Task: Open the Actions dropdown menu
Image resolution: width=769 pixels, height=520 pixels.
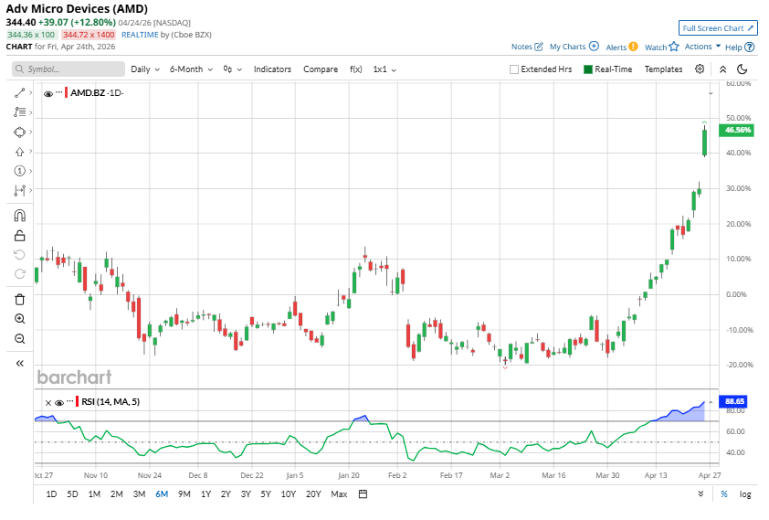Action: tap(702, 47)
